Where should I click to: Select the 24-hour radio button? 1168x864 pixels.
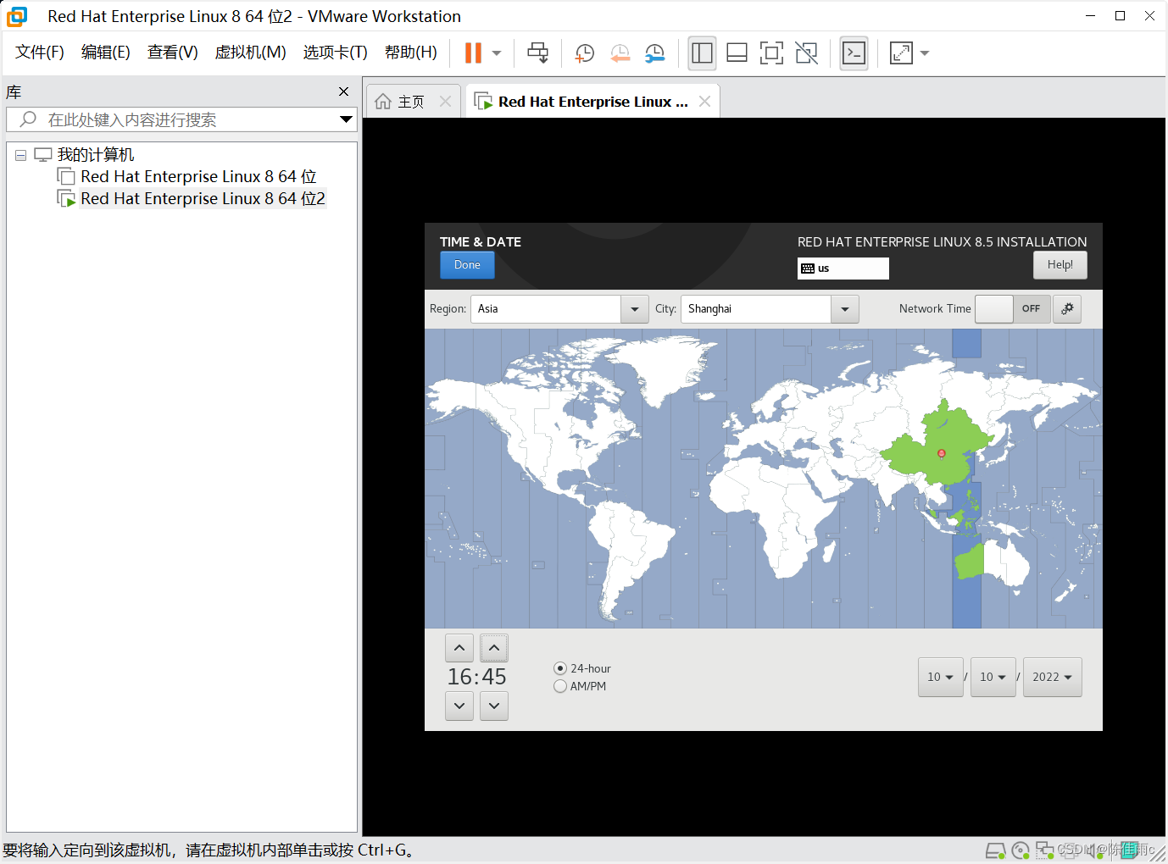pyautogui.click(x=560, y=668)
